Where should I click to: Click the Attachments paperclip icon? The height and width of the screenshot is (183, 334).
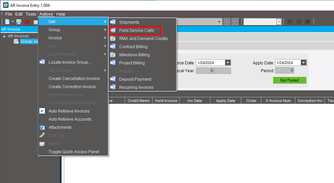coord(42,127)
